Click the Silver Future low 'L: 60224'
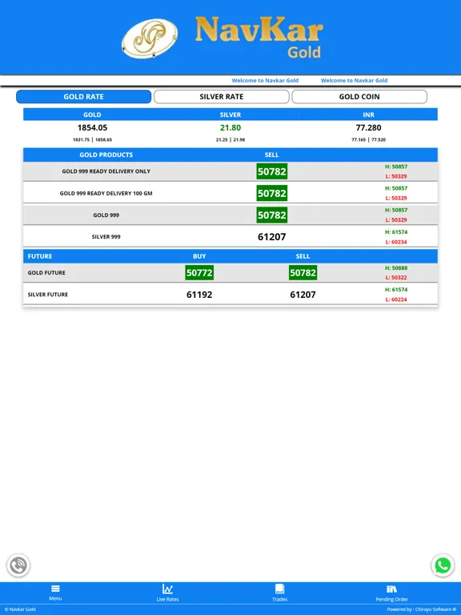The height and width of the screenshot is (615, 461). (396, 299)
